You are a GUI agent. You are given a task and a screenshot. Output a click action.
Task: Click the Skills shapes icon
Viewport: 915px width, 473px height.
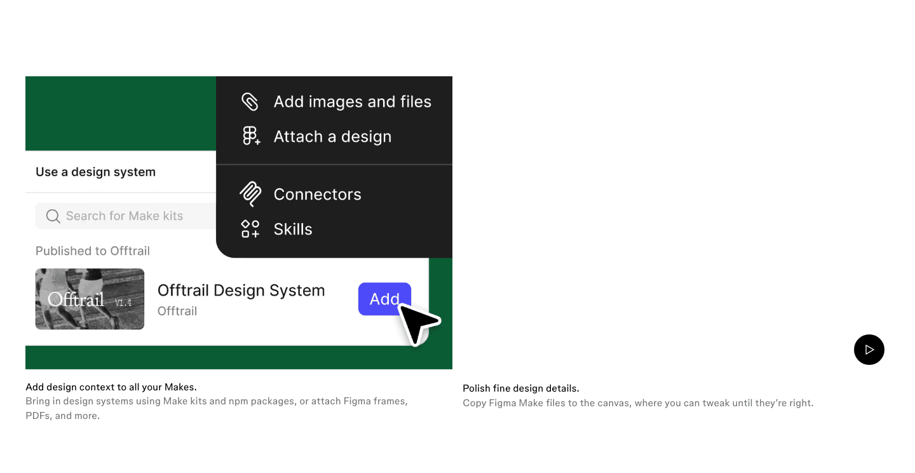[x=250, y=229]
